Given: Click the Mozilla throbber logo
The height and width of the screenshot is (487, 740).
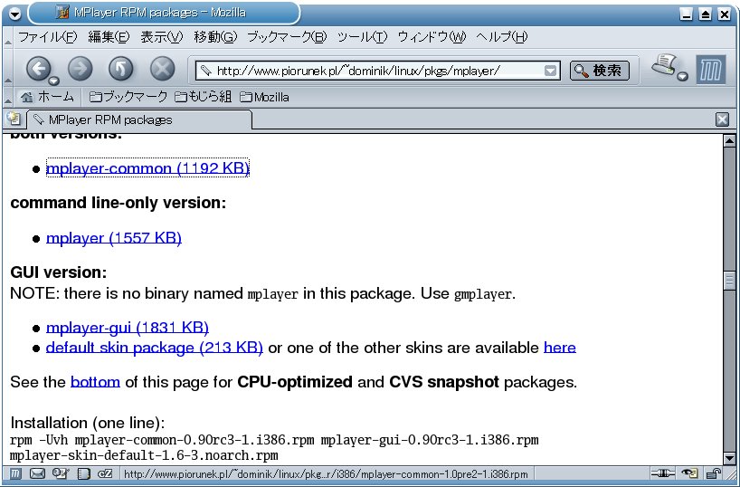Looking at the screenshot, I should [x=711, y=70].
